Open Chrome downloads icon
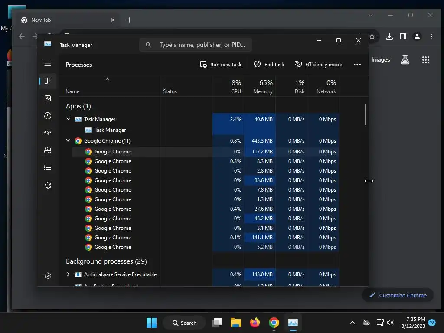Viewport: 444px width, 333px height. click(x=389, y=36)
